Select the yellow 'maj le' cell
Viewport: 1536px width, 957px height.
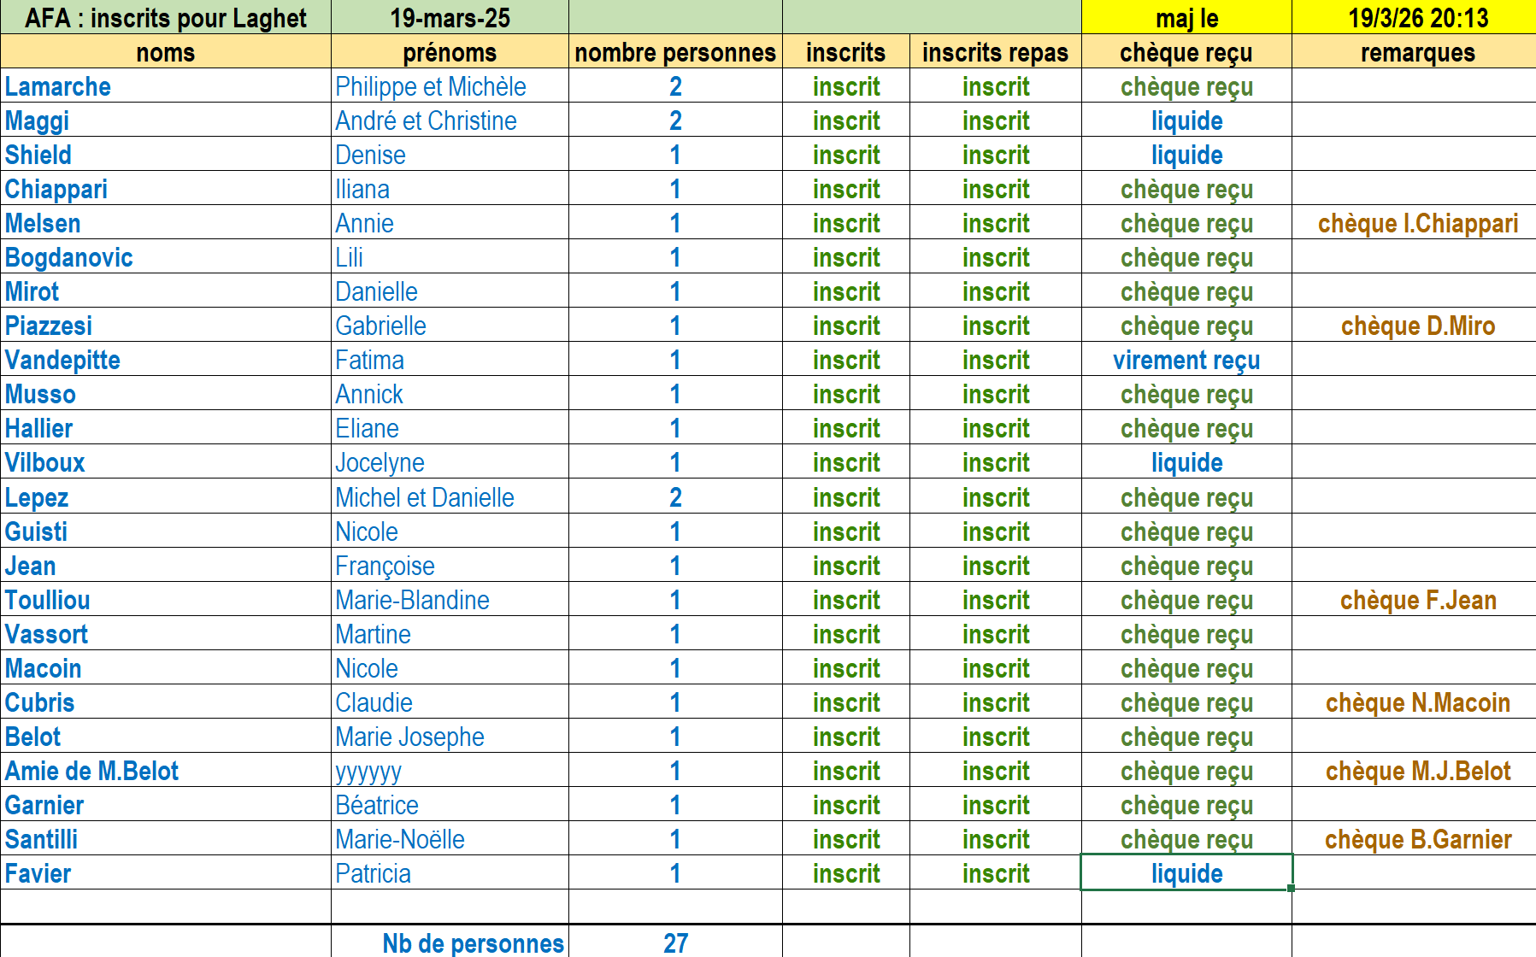(1186, 18)
